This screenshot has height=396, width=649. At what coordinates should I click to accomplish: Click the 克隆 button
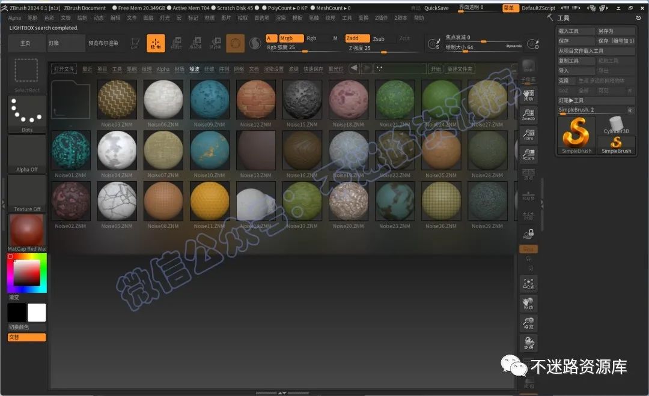[566, 80]
